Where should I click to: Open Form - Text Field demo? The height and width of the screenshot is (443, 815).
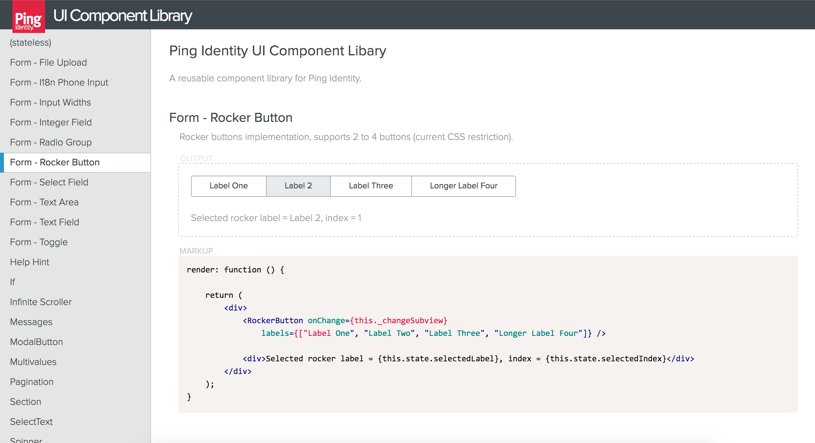[44, 222]
